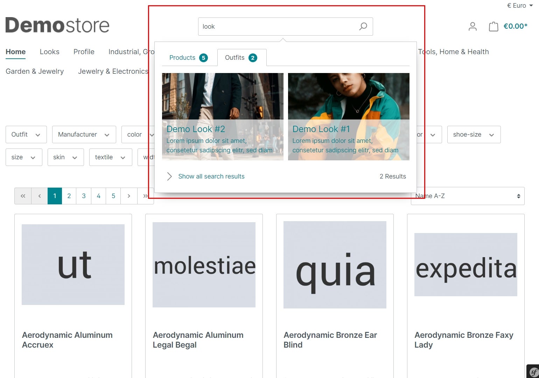
Task: Open the Demo Look #1 title link
Action: point(321,129)
